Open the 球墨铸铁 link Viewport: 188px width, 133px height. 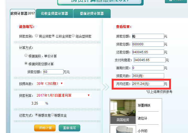coord(144,105)
